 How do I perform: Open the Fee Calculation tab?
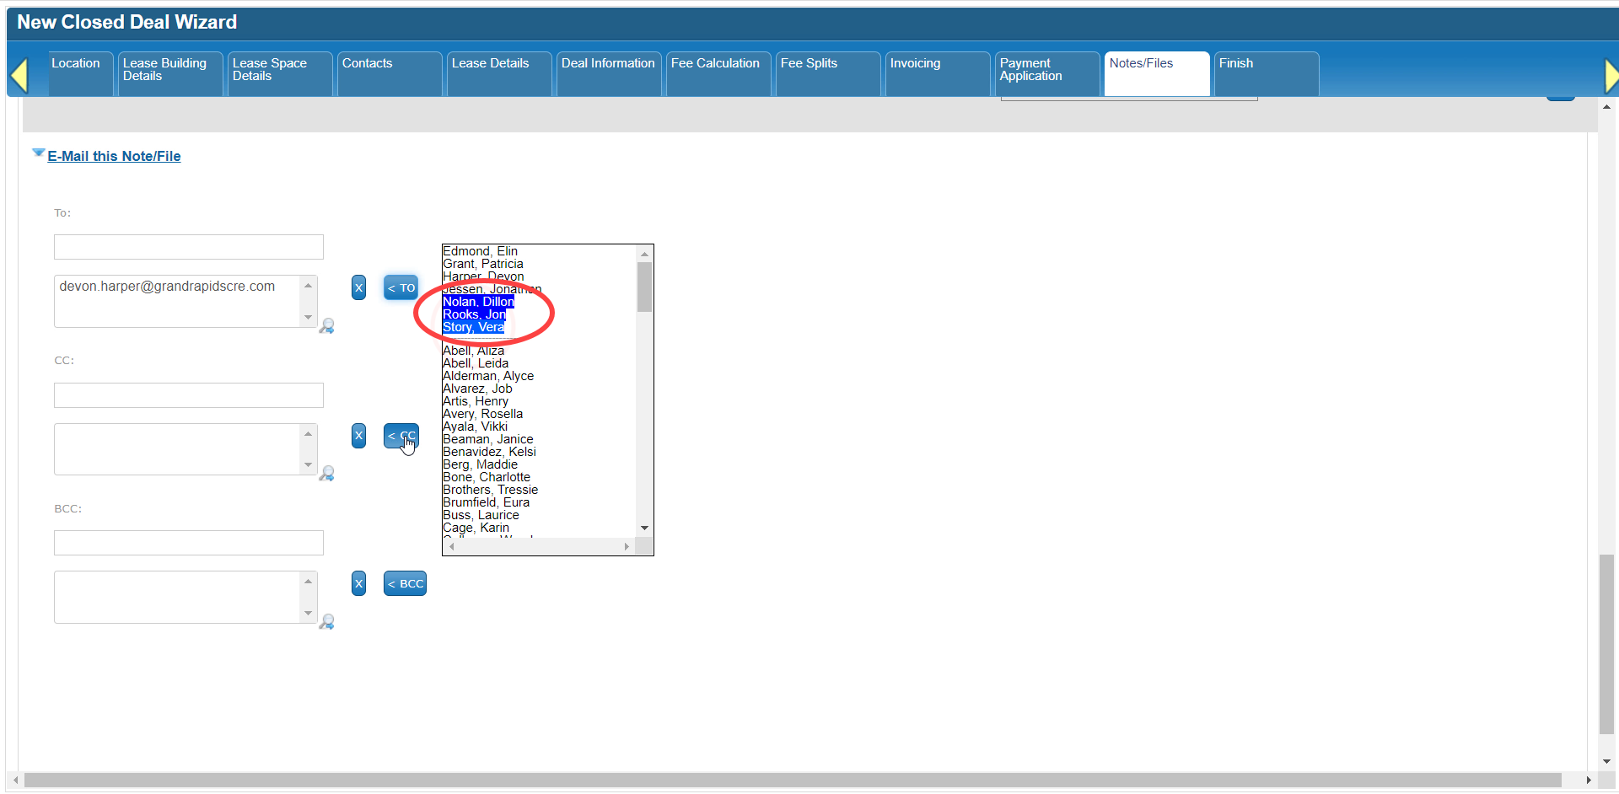(x=715, y=64)
